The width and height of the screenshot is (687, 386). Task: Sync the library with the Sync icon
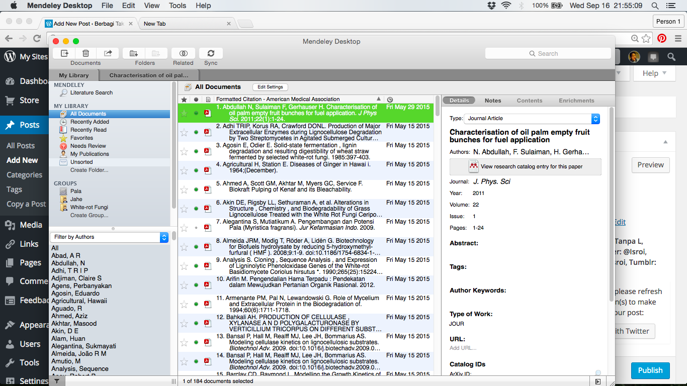pos(211,53)
